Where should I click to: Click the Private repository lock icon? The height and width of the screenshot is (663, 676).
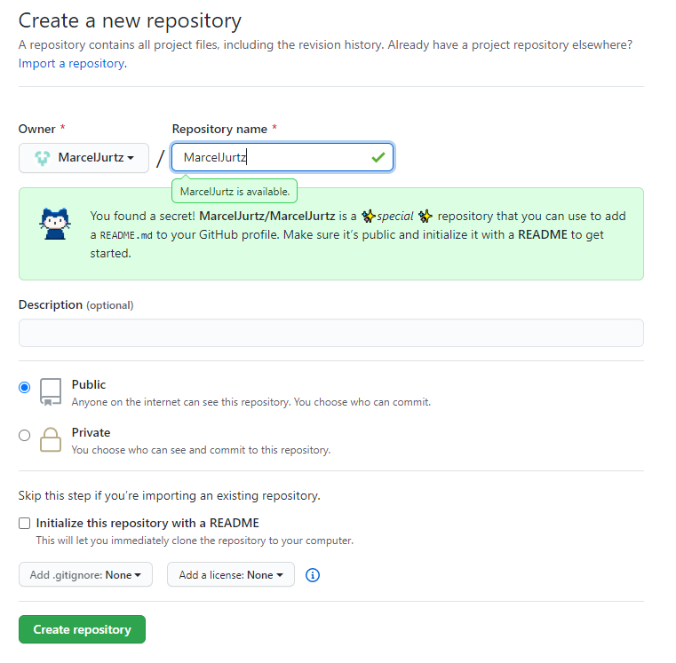pos(51,439)
